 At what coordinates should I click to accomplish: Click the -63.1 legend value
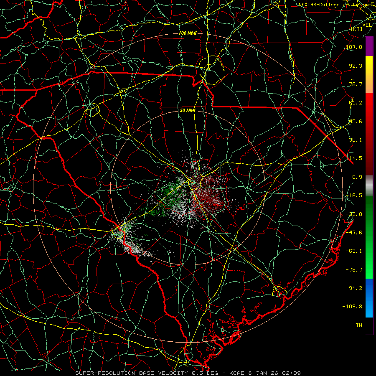[354, 251]
